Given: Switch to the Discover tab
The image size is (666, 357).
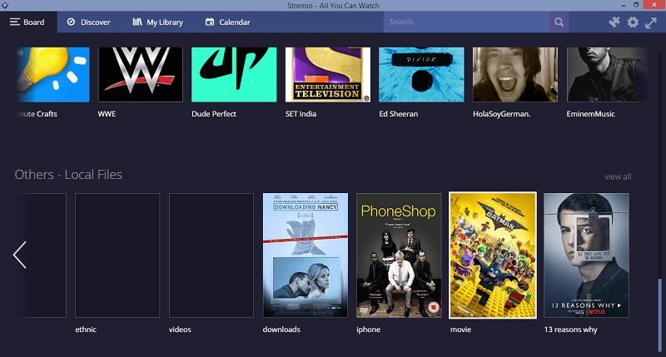Looking at the screenshot, I should [x=89, y=22].
